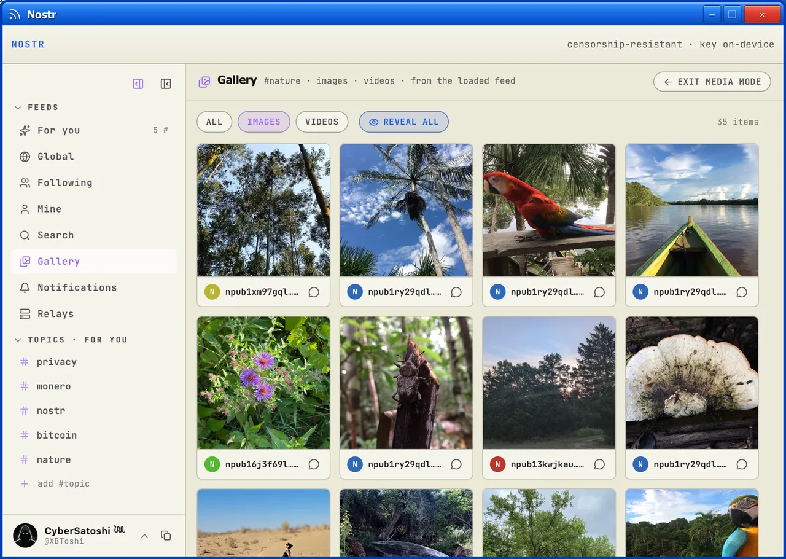The image size is (786, 559).
Task: Open the Gallery item in the sidebar
Action: click(94, 262)
